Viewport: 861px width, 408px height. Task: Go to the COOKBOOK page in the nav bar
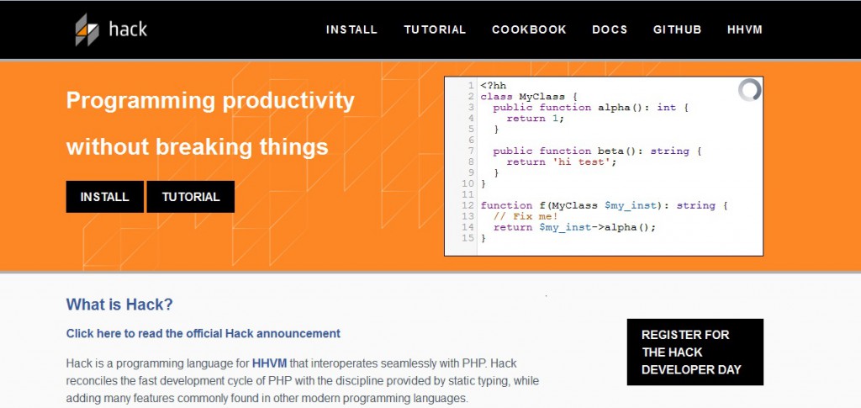[529, 29]
